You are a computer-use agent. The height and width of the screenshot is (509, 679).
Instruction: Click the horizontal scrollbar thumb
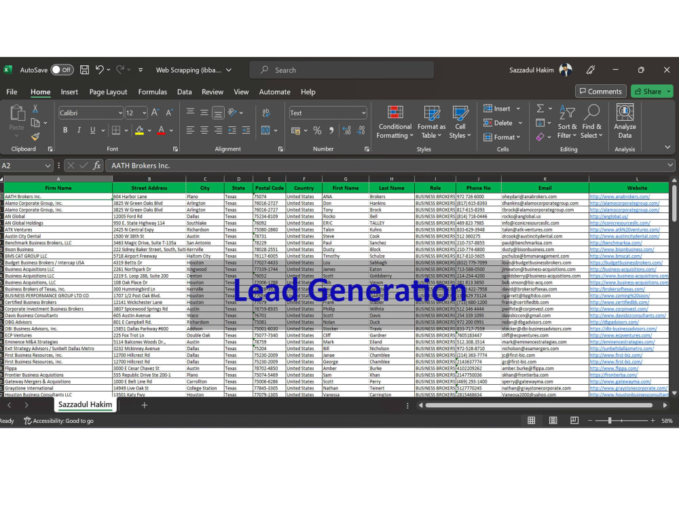(x=538, y=406)
